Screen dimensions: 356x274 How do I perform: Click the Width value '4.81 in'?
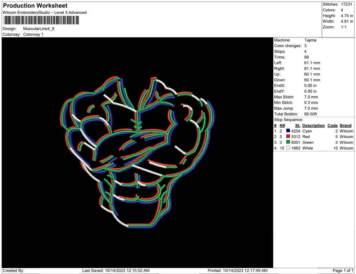[x=347, y=21]
